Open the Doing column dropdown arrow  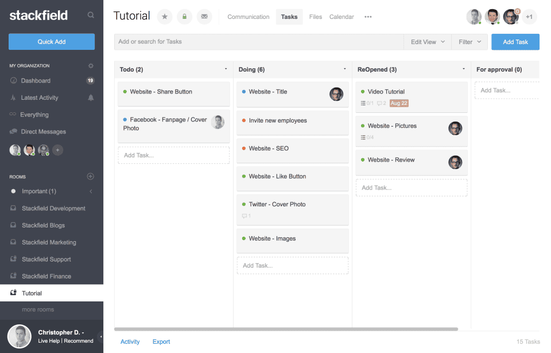345,69
